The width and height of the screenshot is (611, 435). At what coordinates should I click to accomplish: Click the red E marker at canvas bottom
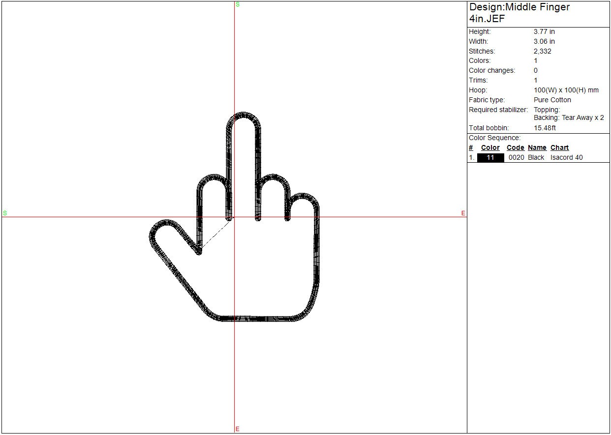(x=238, y=429)
